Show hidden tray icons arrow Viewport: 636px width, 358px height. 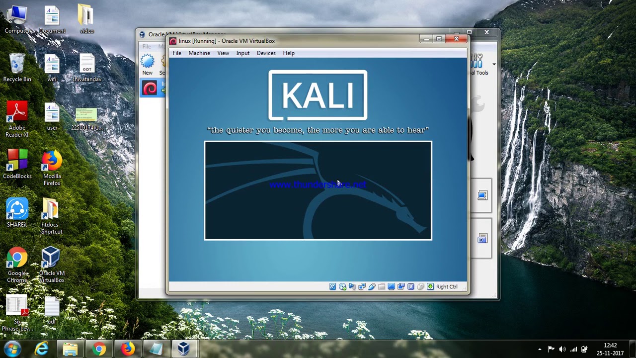pyautogui.click(x=540, y=350)
